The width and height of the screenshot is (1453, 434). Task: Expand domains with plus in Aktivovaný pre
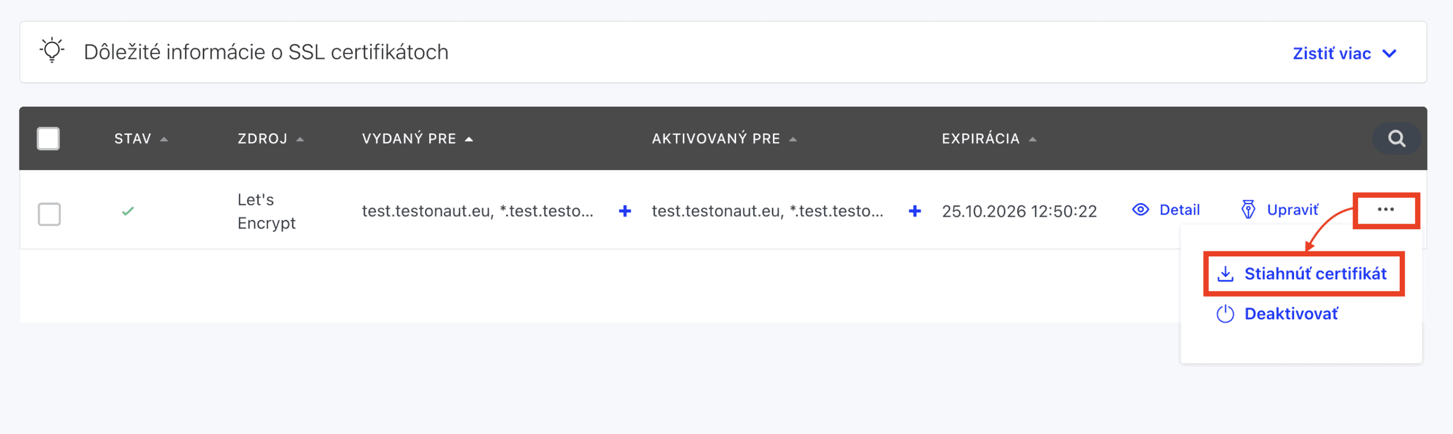click(x=914, y=211)
